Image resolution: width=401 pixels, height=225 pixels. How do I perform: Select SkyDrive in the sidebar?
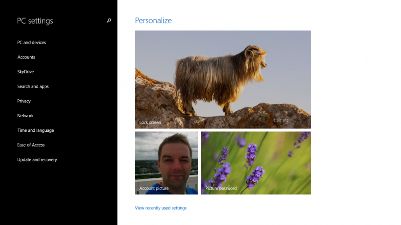tap(25, 72)
